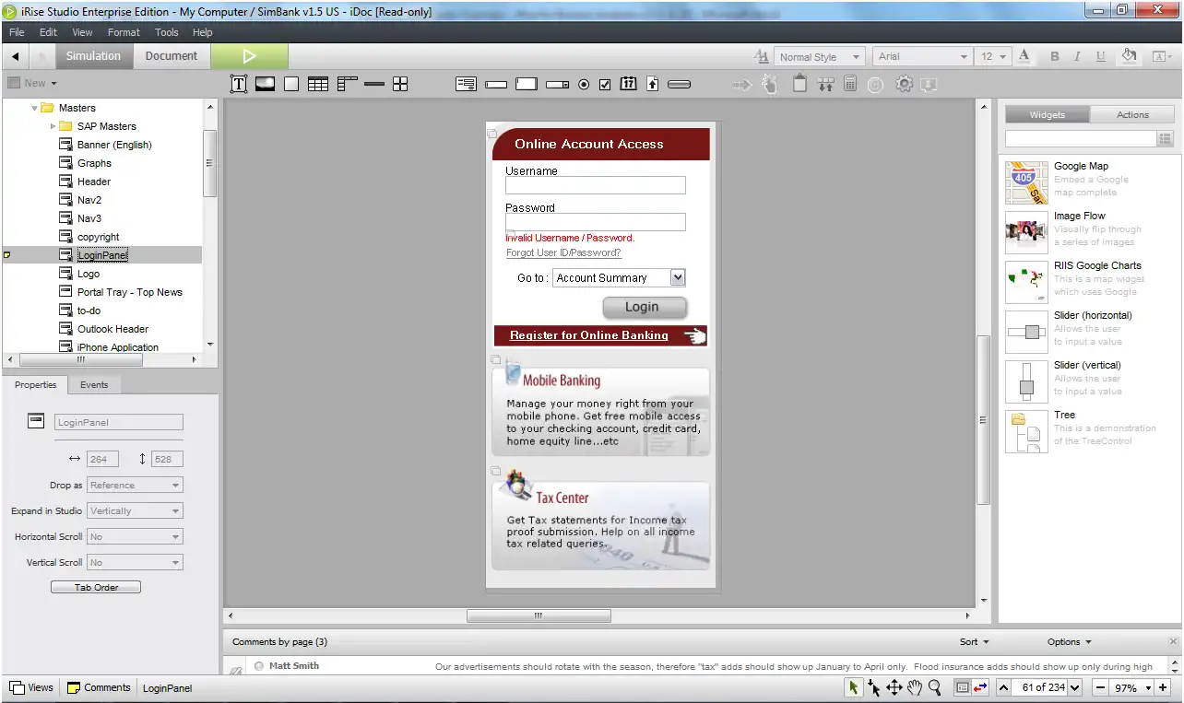The width and height of the screenshot is (1184, 703).
Task: Open the Normal Style dropdown
Action: [819, 56]
